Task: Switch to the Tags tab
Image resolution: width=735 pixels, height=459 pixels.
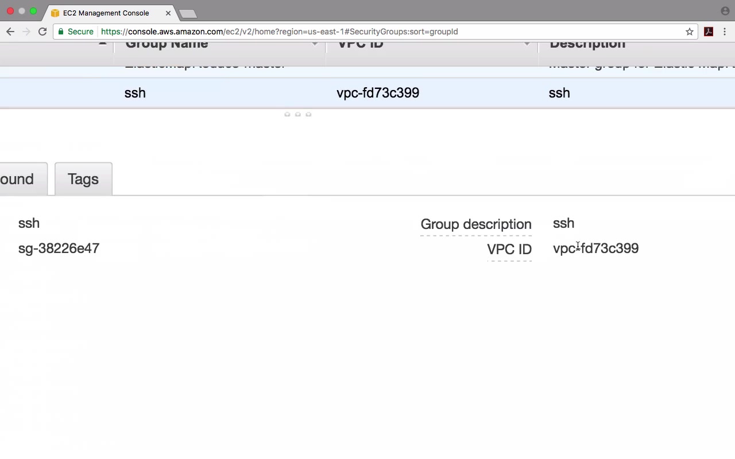Action: 83,179
